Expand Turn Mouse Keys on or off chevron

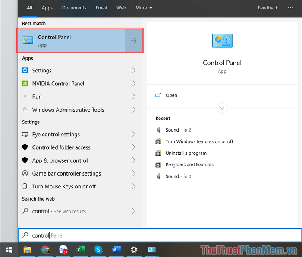(134, 186)
